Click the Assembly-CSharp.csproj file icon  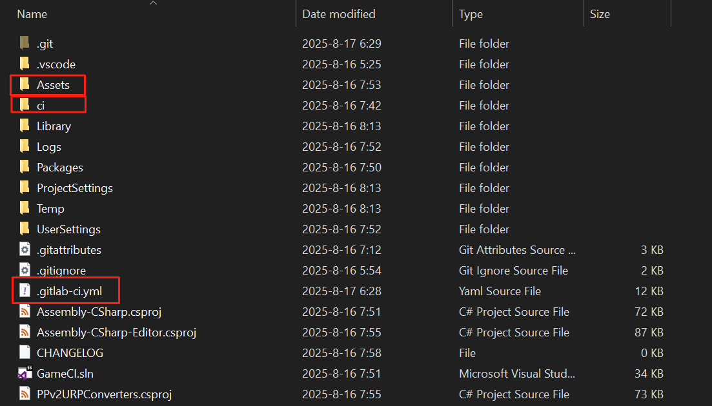pyautogui.click(x=25, y=312)
